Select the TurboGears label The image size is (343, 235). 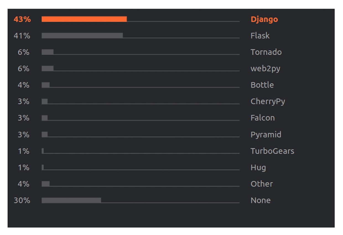point(272,151)
